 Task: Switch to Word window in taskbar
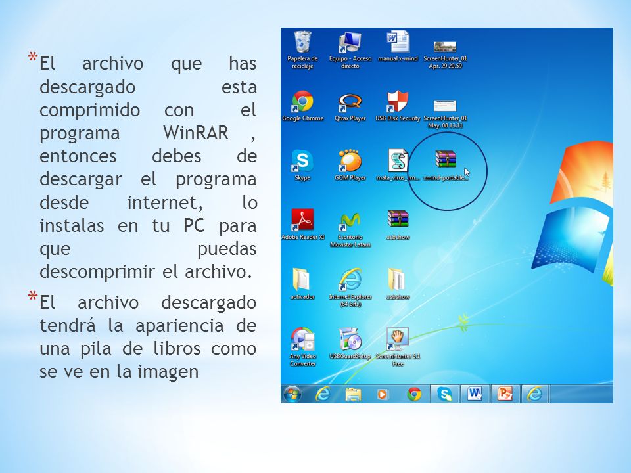click(x=475, y=394)
